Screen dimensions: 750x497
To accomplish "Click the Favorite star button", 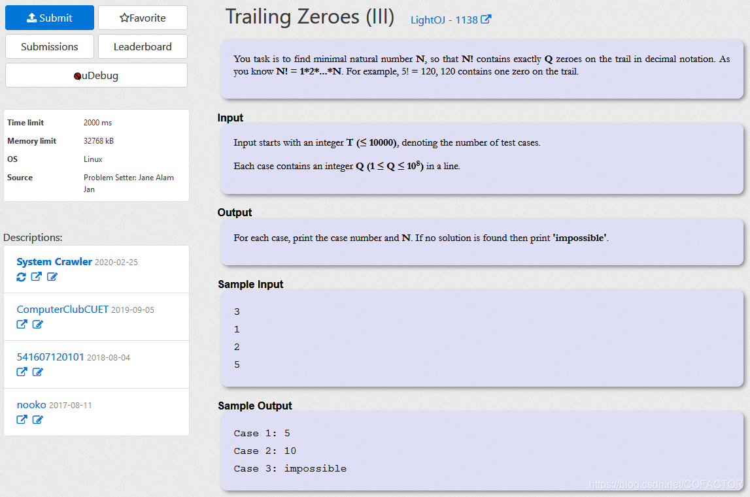I will (x=143, y=18).
